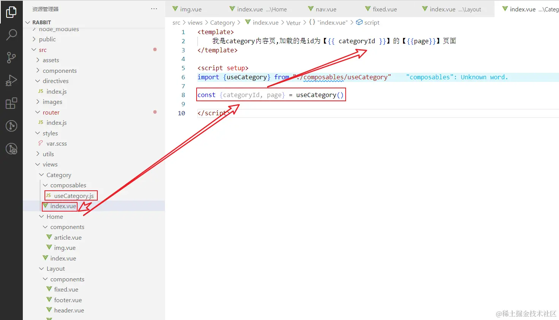Expand the components folder under src

38,71
